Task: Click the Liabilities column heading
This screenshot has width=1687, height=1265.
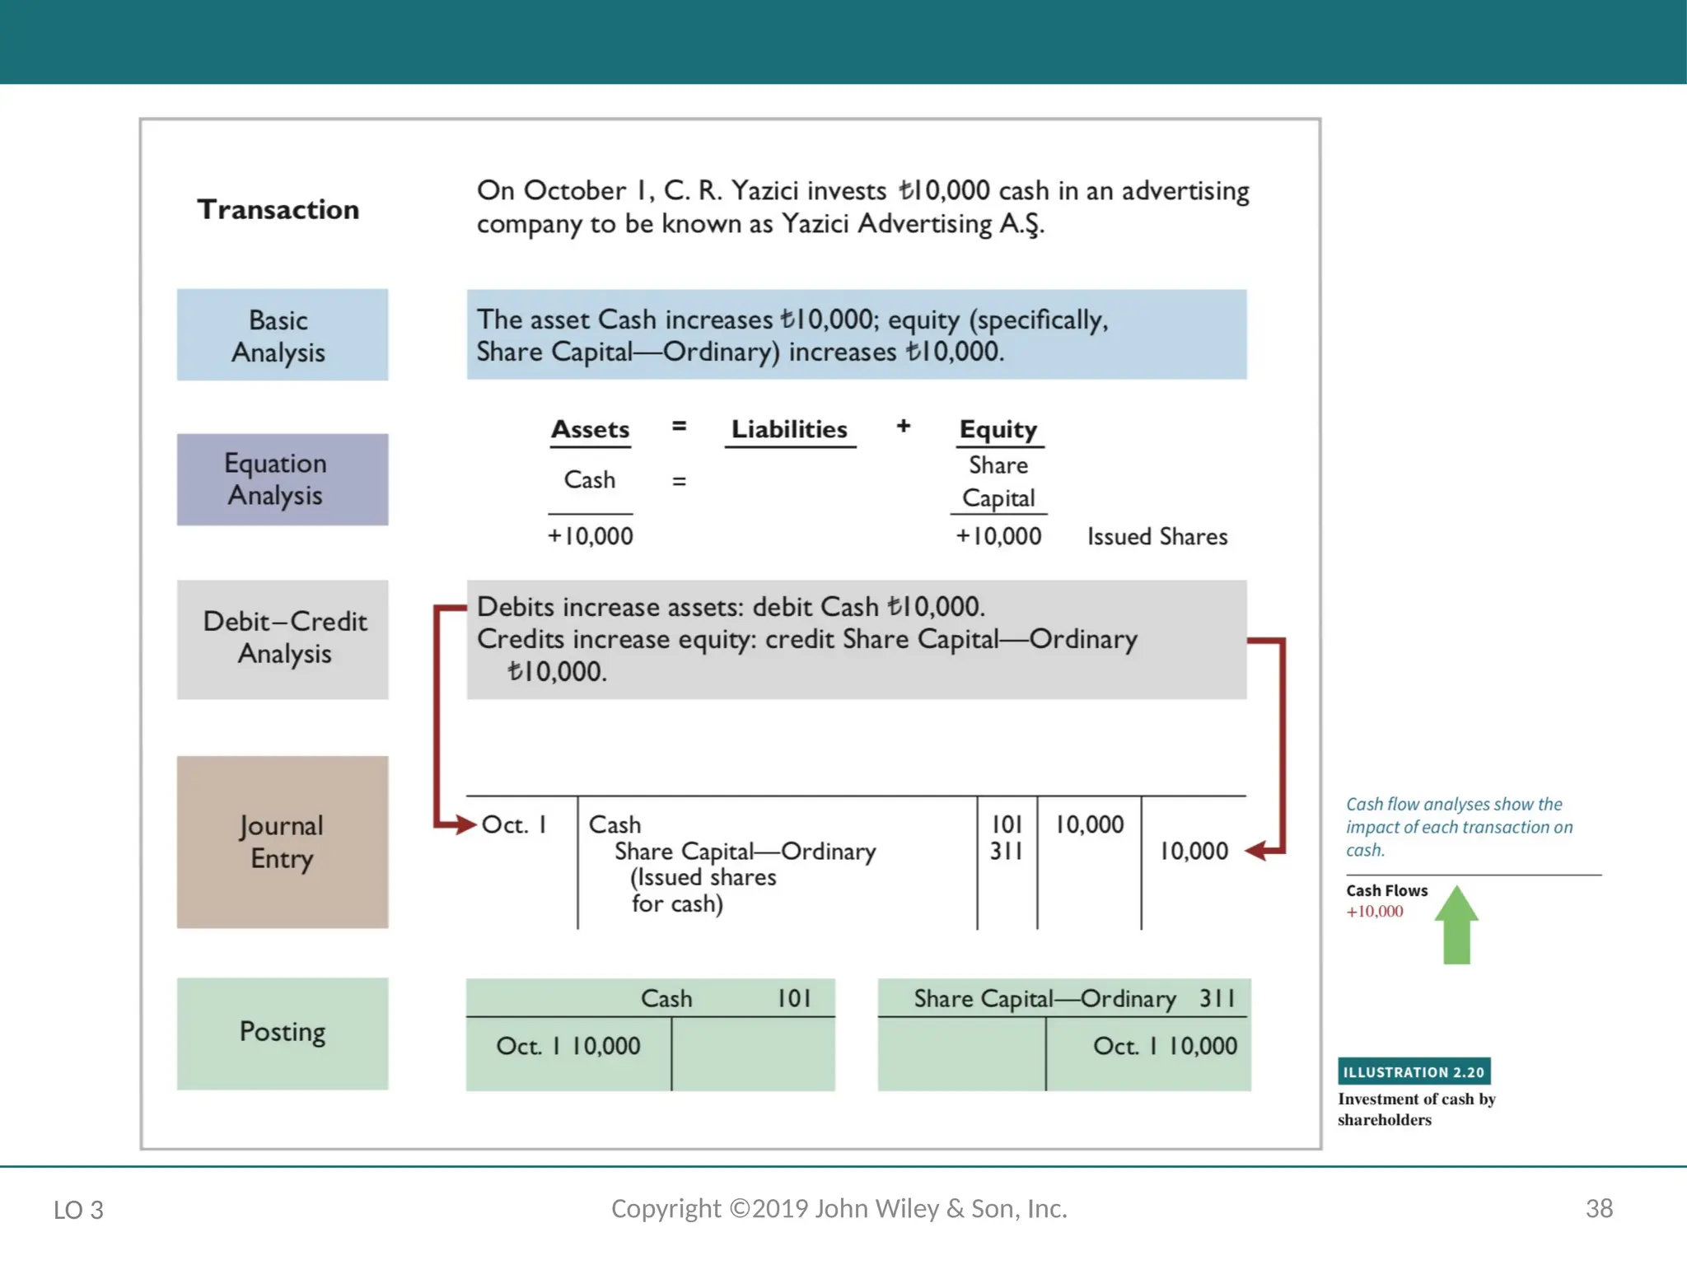Action: click(789, 429)
